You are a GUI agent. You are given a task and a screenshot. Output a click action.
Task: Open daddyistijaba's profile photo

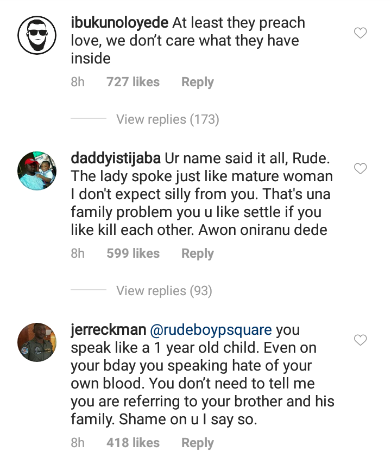pos(37,171)
